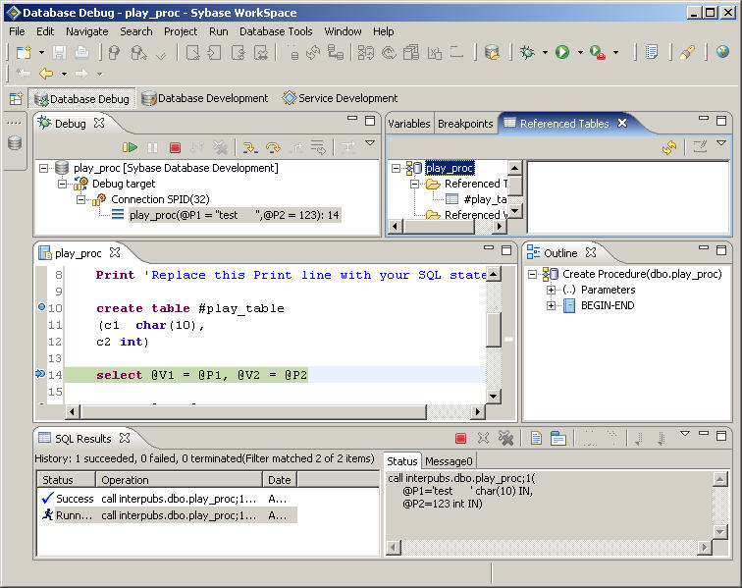This screenshot has height=588, width=742.
Task: Switch to the Message0 tab
Action: coord(449,461)
